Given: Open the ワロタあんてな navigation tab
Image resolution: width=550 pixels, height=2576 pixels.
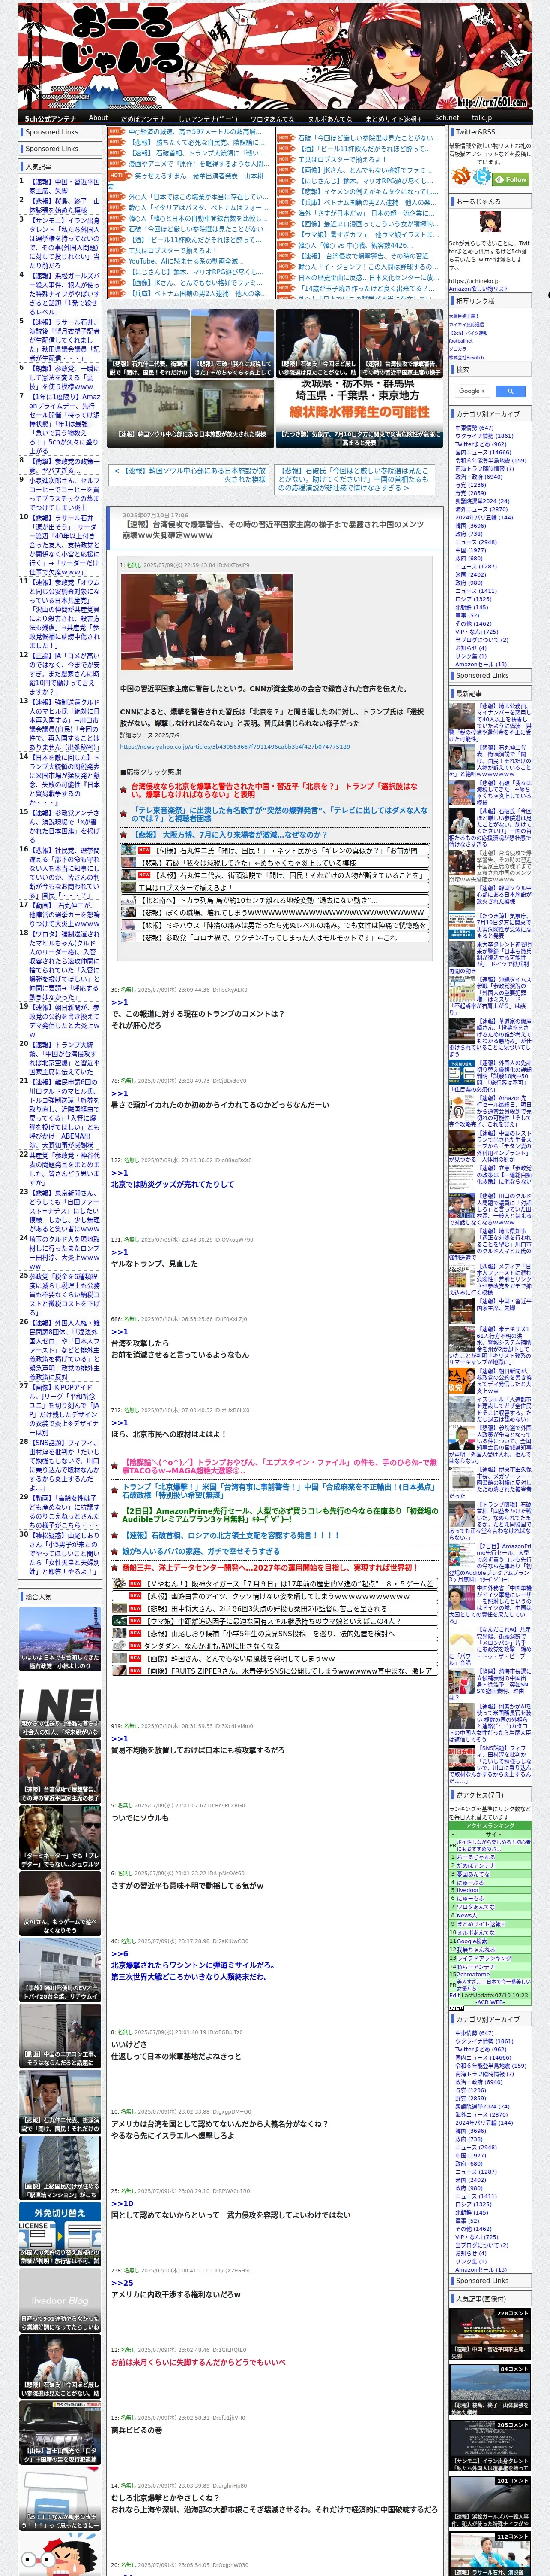Looking at the screenshot, I should click(x=272, y=118).
